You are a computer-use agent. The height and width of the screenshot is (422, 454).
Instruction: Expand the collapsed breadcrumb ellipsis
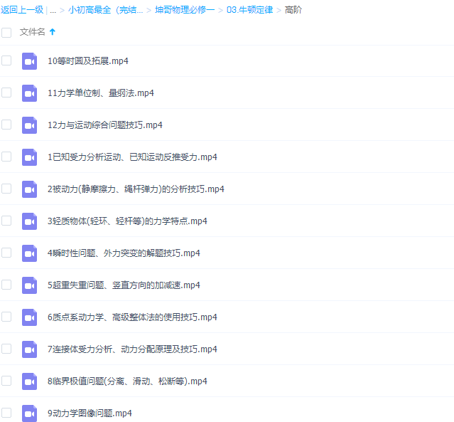[53, 10]
